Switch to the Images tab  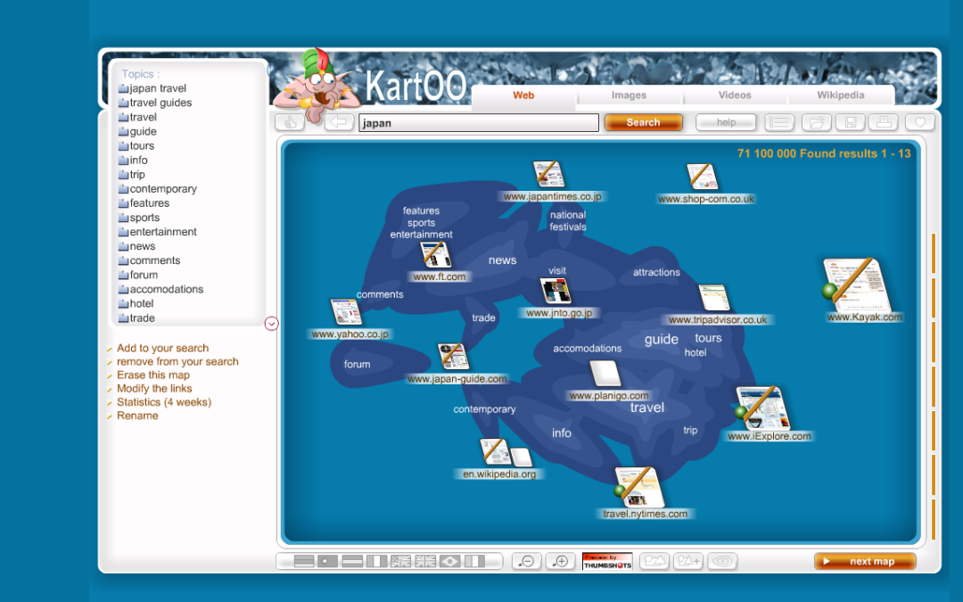click(629, 95)
